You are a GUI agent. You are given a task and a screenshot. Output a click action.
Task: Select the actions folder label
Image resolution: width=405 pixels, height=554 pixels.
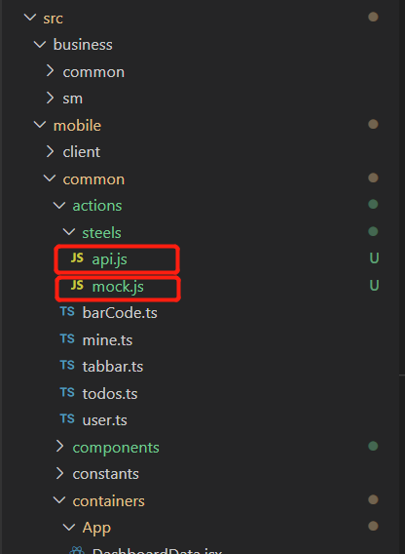coord(97,206)
